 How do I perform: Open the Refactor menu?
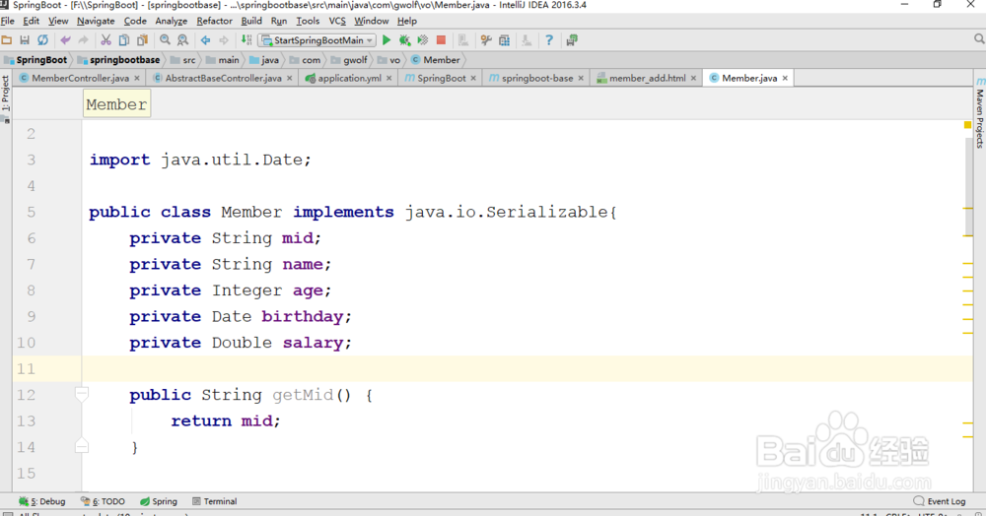214,21
